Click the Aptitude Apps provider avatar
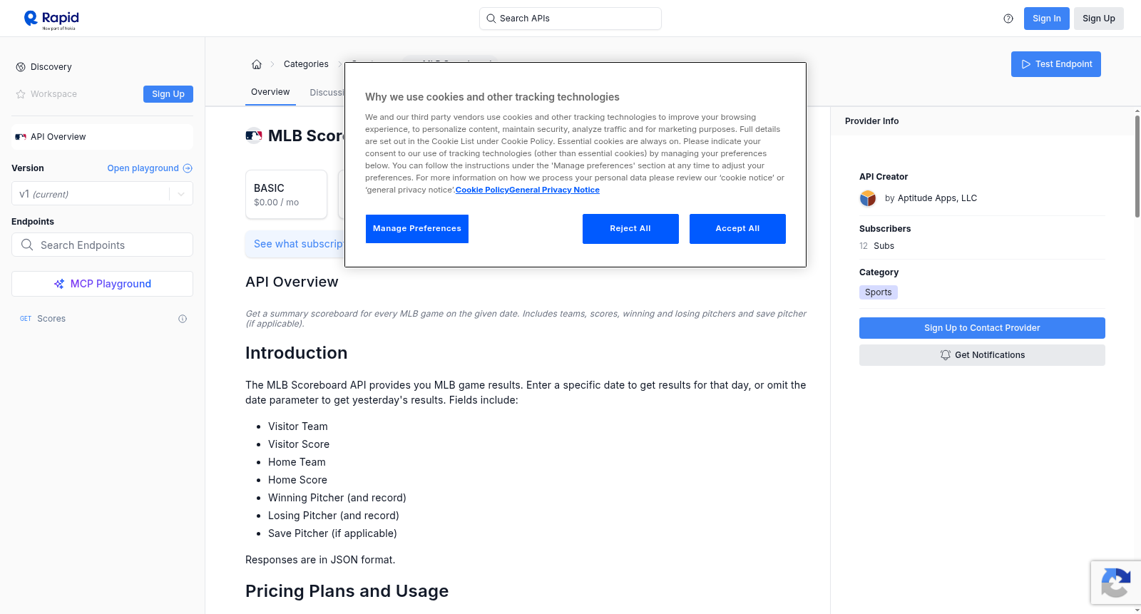This screenshot has width=1141, height=614. pyautogui.click(x=868, y=198)
